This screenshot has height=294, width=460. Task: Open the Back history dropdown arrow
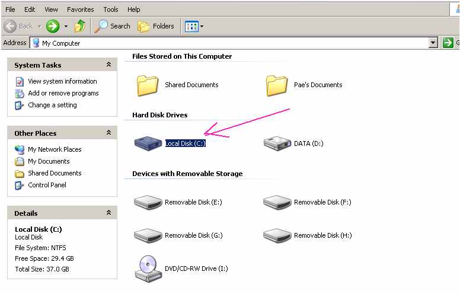click(39, 27)
